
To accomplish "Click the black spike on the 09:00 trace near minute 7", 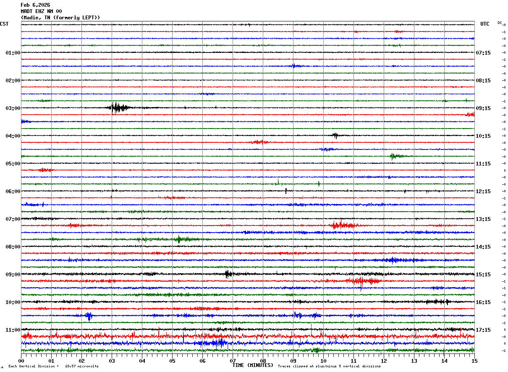I will (228, 274).
